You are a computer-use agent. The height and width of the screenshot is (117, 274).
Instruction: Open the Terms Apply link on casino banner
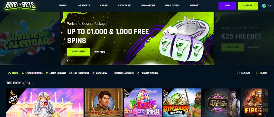pos(99,52)
